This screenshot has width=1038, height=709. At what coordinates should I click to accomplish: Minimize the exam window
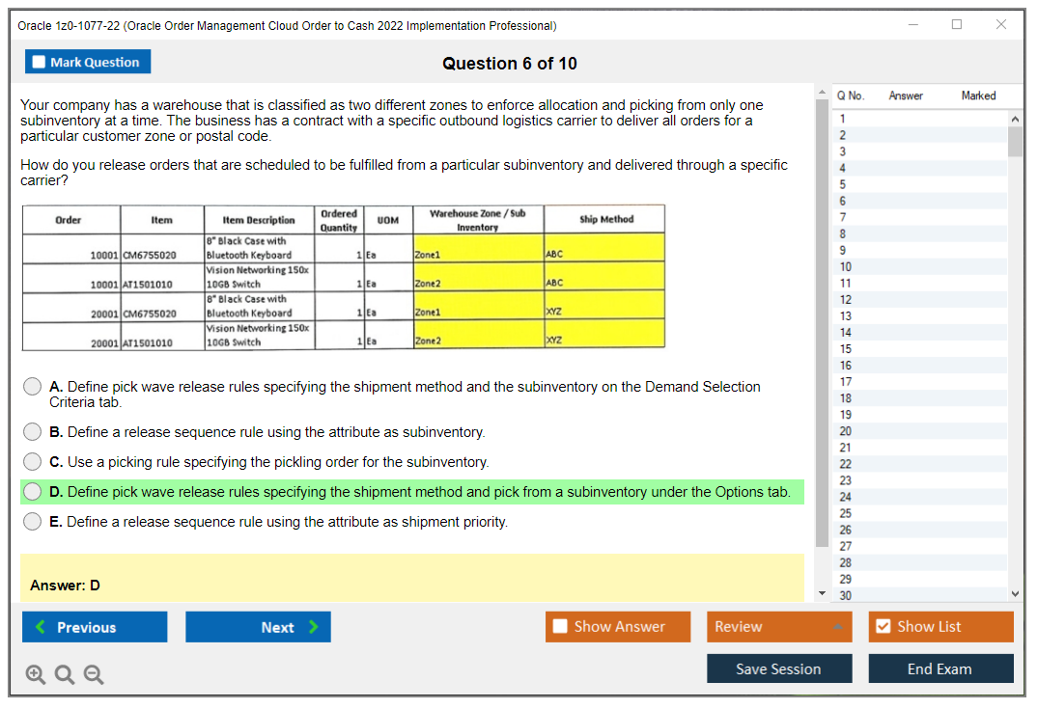click(x=912, y=24)
